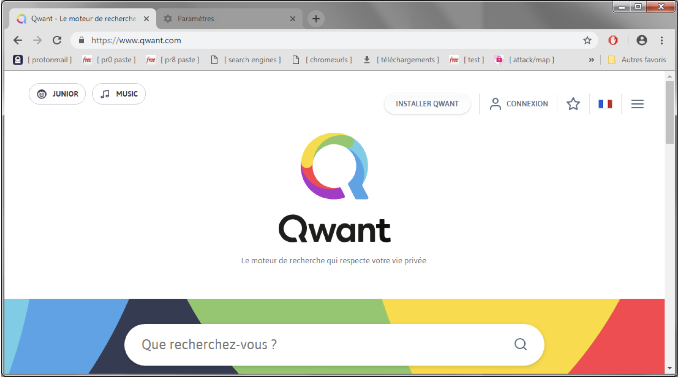The height and width of the screenshot is (377, 678).
Task: Open the chrome:urls bookmark
Action: point(322,60)
